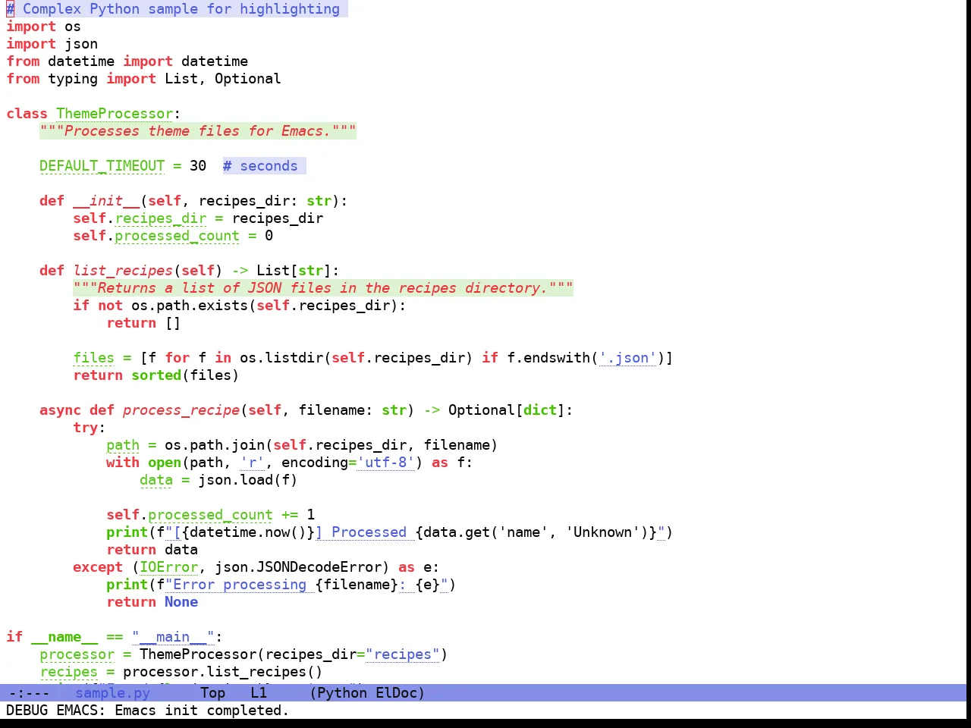The width and height of the screenshot is (971, 728).
Task: Click 'Error processing' in print f-string
Action: 240,585
